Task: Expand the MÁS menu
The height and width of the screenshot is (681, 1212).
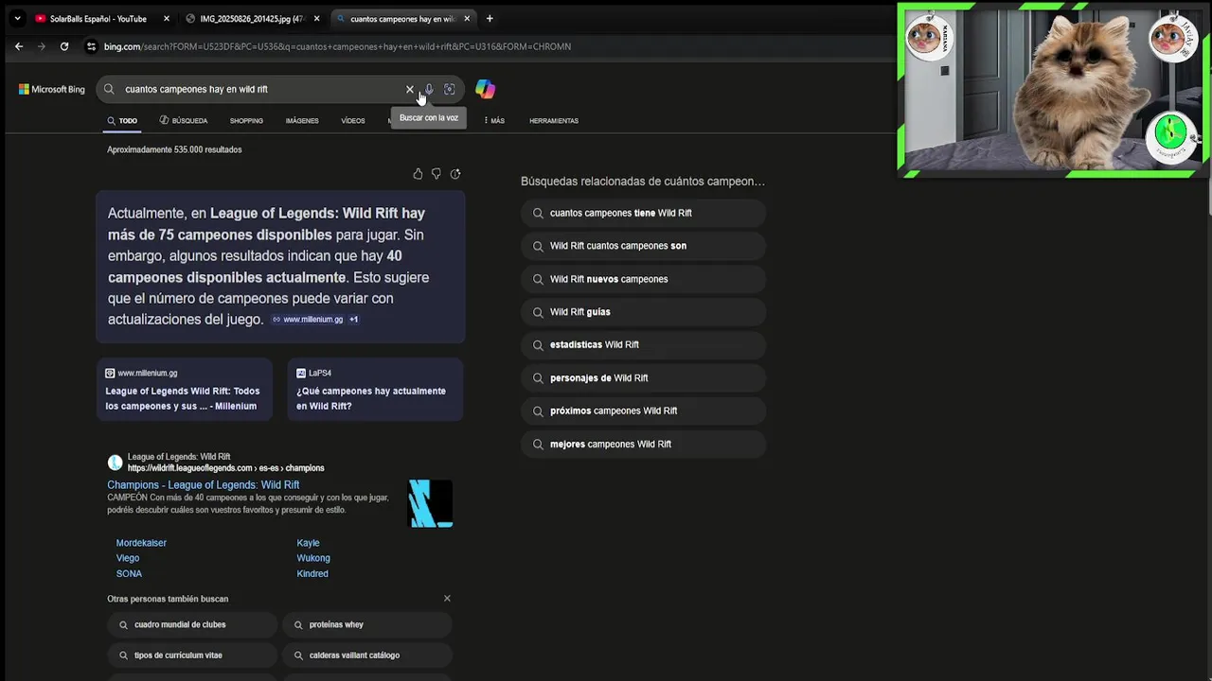Action: click(494, 121)
